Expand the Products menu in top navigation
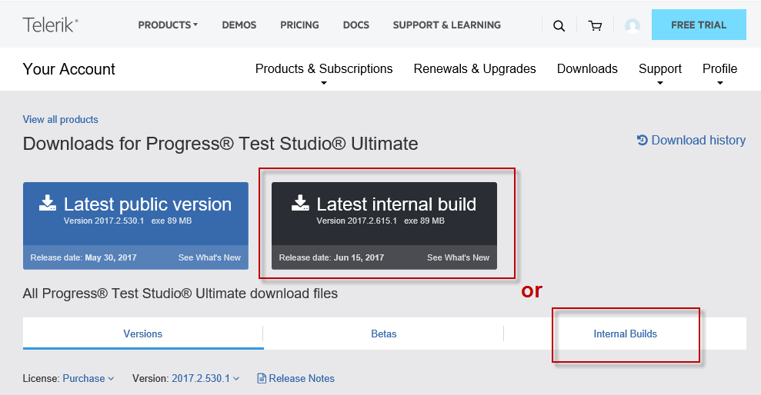 pos(168,25)
